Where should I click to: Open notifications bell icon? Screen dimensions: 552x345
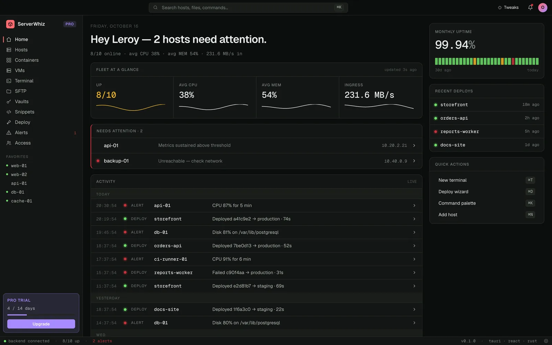click(530, 7)
